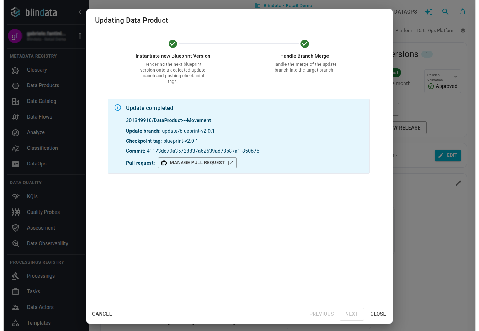The image size is (479, 331).
Task: Navigate to Data Catalog menu item
Action: 42,101
